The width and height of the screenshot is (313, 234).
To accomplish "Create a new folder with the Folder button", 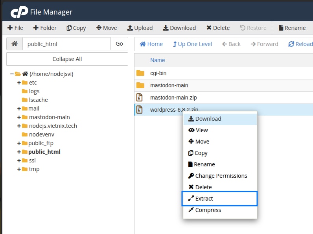I will [x=45, y=28].
